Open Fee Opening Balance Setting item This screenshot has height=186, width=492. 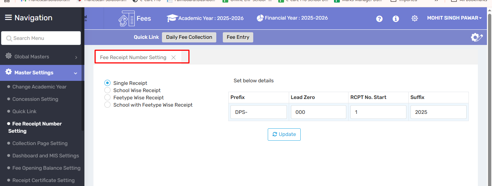tap(46, 168)
